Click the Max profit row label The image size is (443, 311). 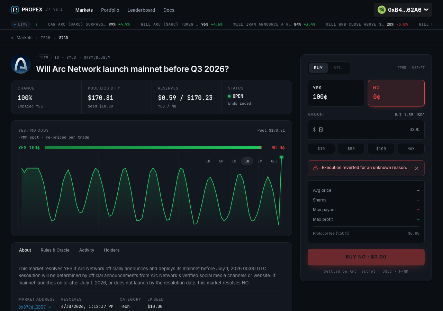(x=323, y=219)
